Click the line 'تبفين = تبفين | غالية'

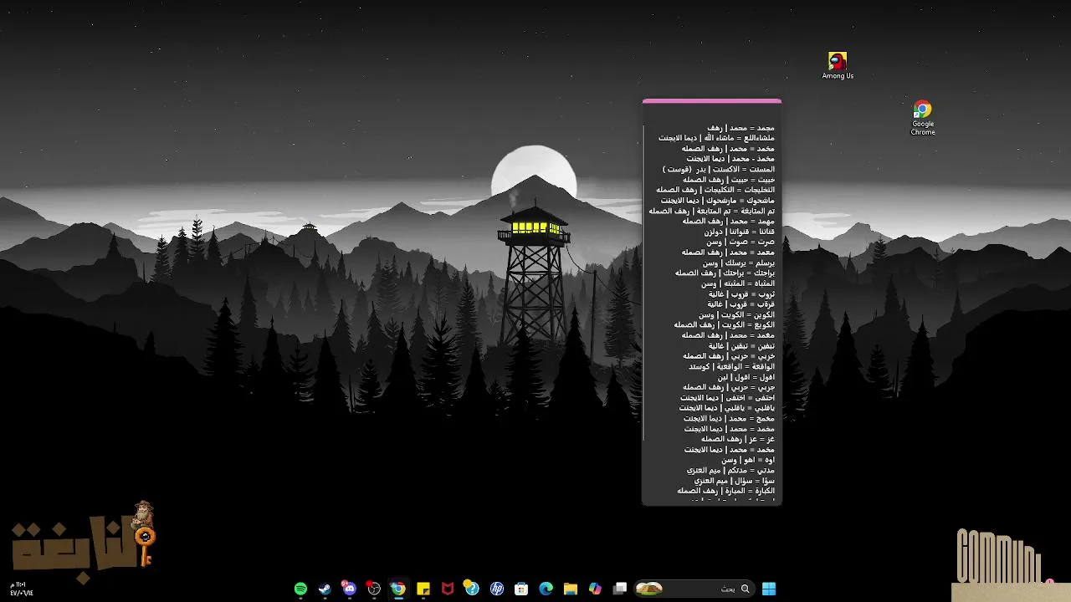pos(741,345)
